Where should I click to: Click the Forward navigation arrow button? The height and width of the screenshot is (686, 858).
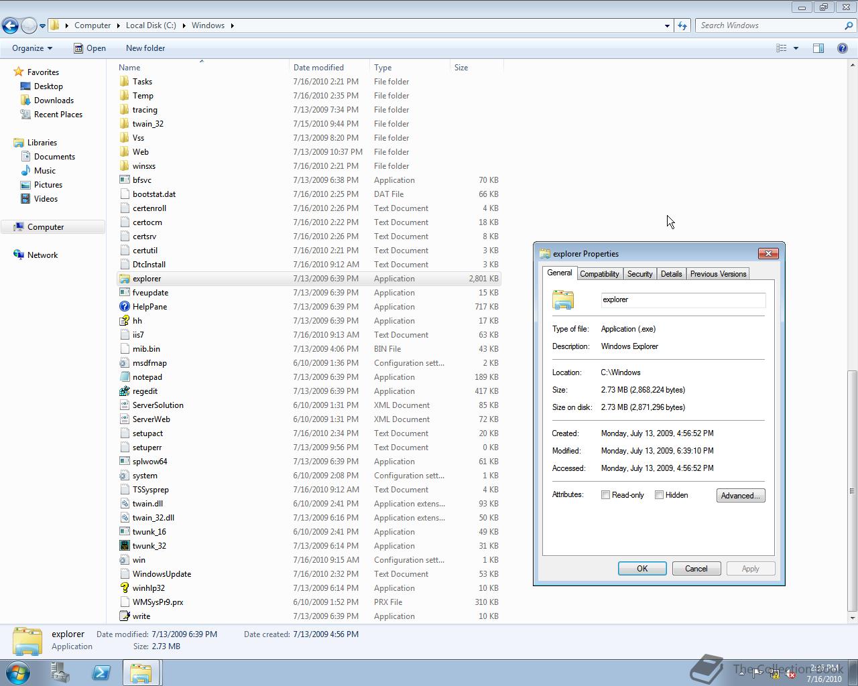29,25
